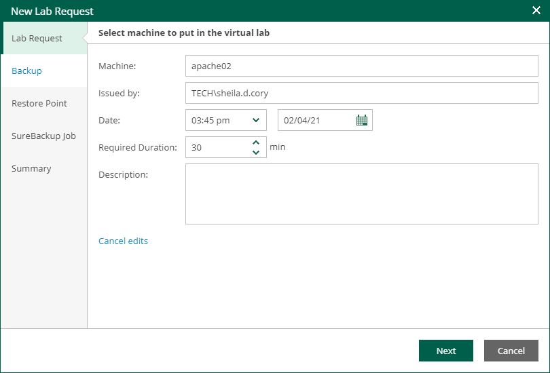Select the Summary step
Image resolution: width=550 pixels, height=373 pixels.
coord(31,168)
